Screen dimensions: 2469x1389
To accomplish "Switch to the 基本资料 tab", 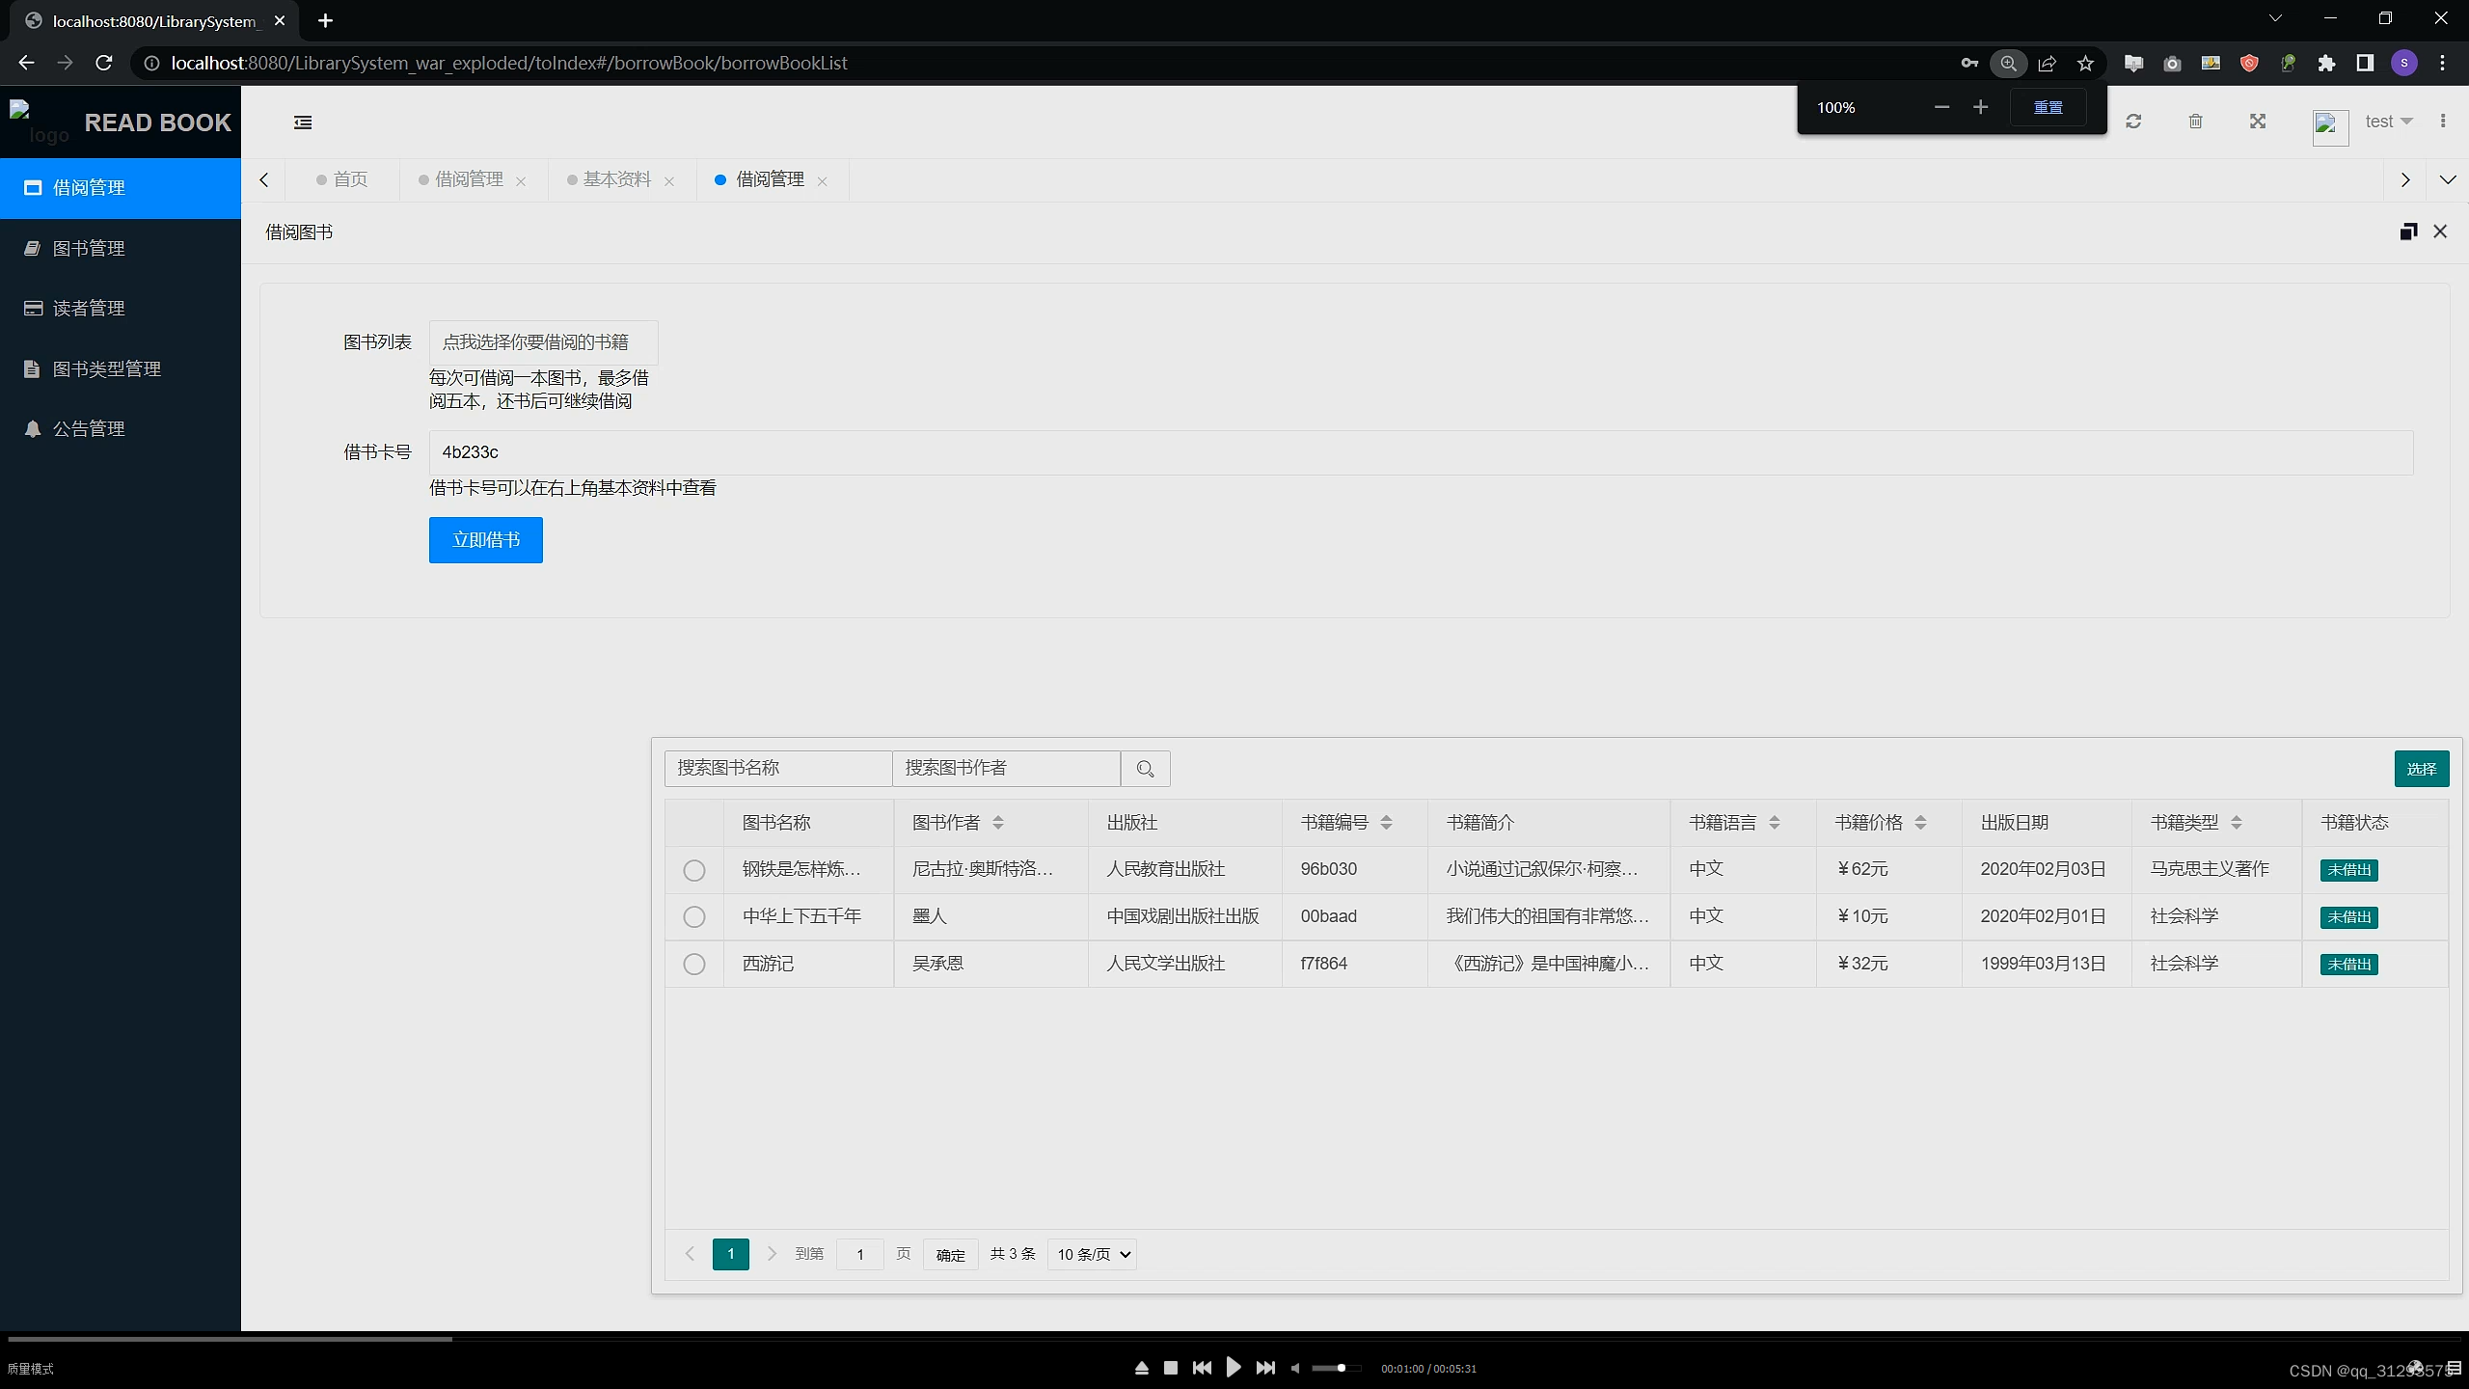I will coord(616,179).
